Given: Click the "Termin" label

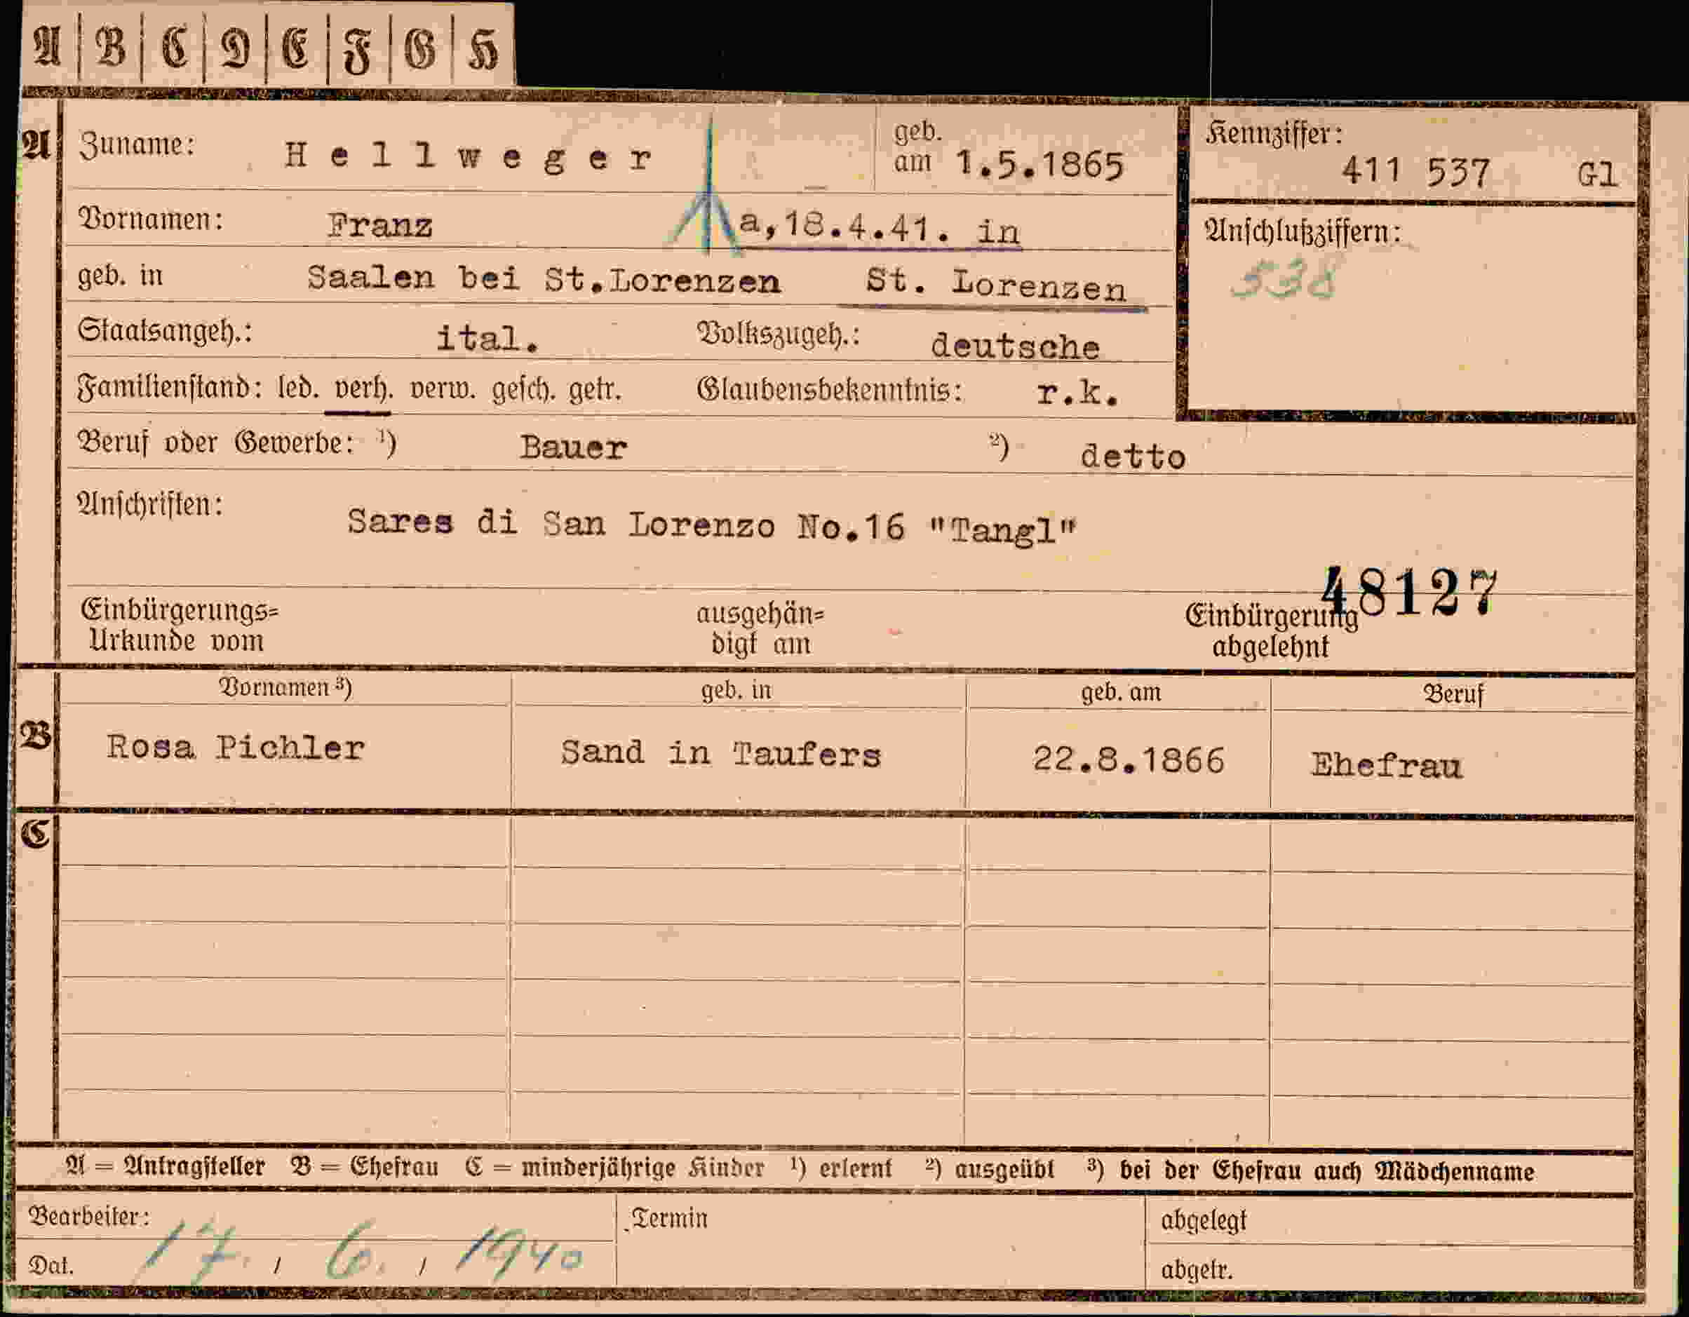Looking at the screenshot, I should click(670, 1219).
